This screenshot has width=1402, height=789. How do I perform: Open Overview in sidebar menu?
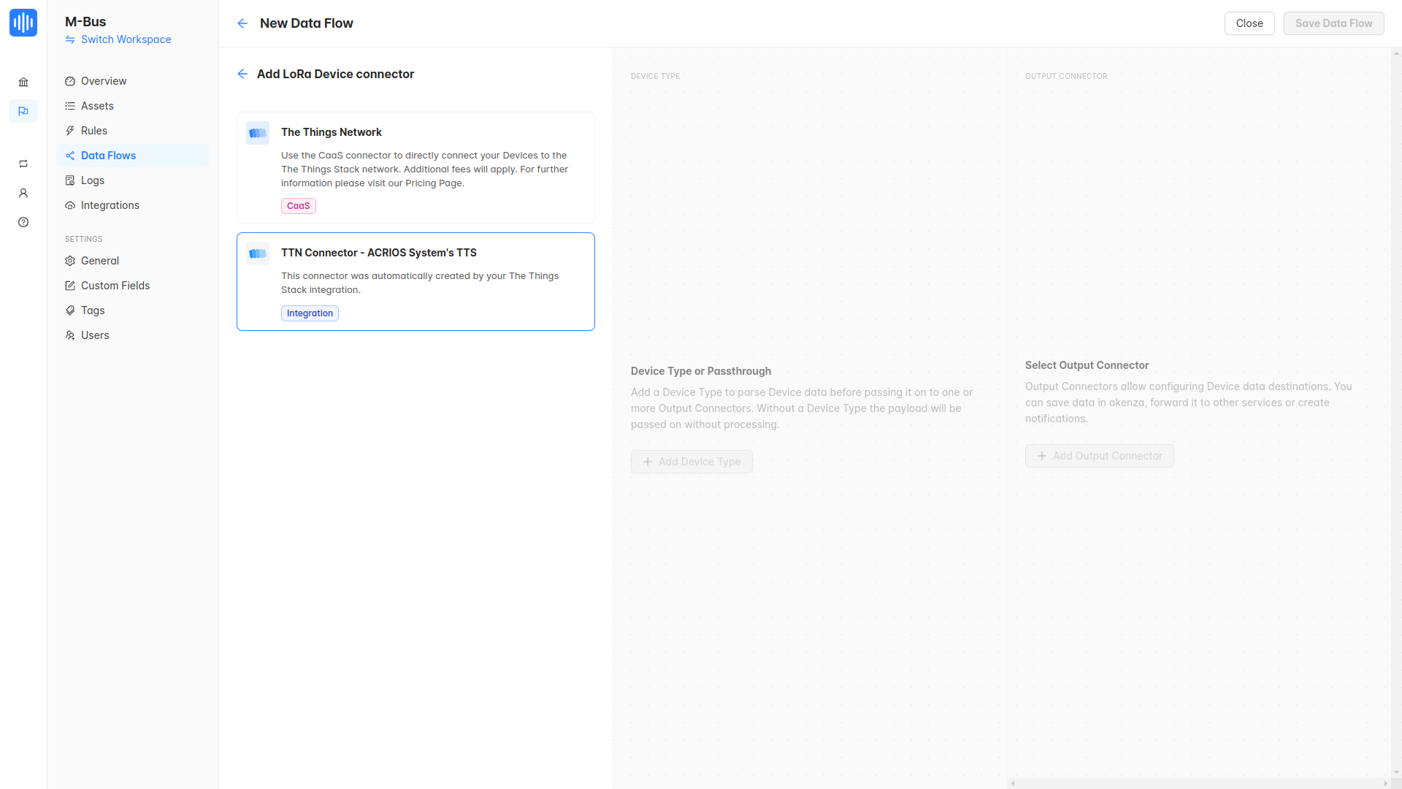pyautogui.click(x=104, y=81)
